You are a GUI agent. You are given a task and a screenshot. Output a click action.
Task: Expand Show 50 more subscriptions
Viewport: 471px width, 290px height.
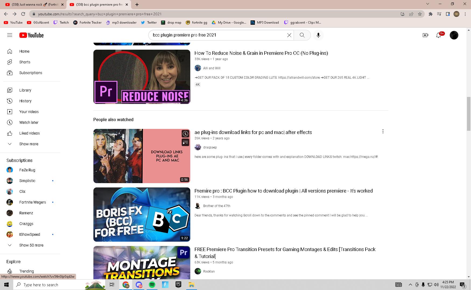click(x=31, y=245)
